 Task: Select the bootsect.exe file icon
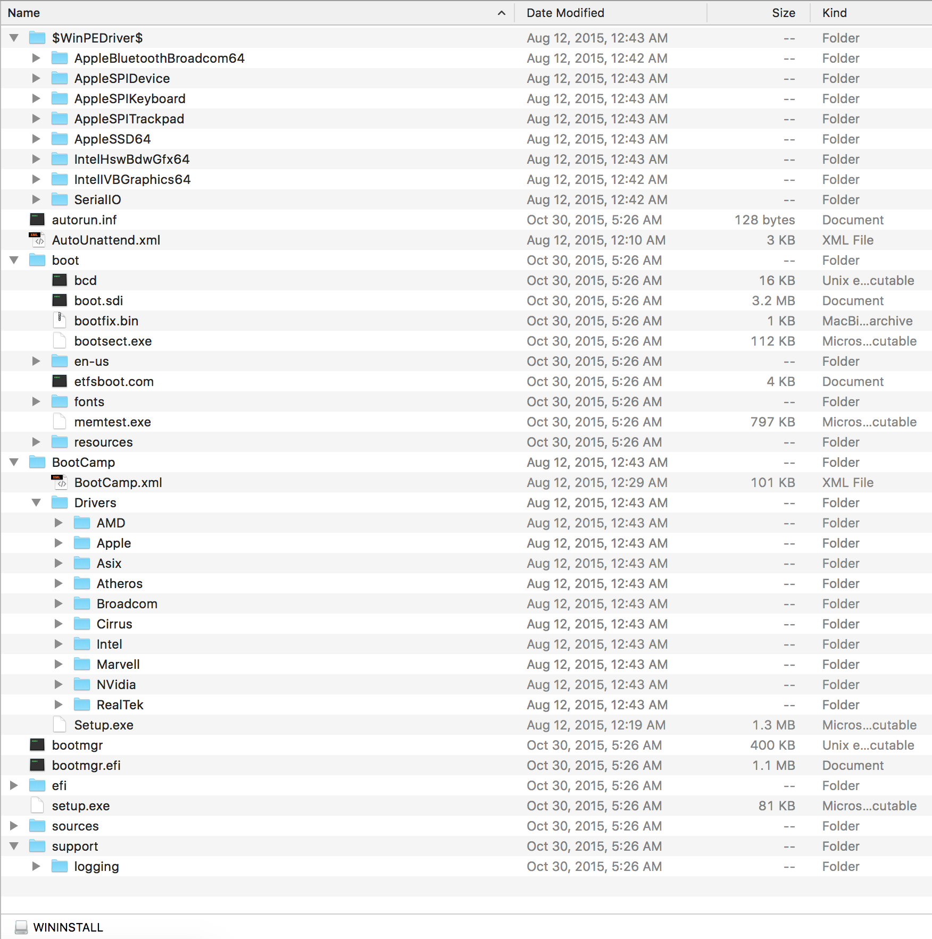pos(60,341)
